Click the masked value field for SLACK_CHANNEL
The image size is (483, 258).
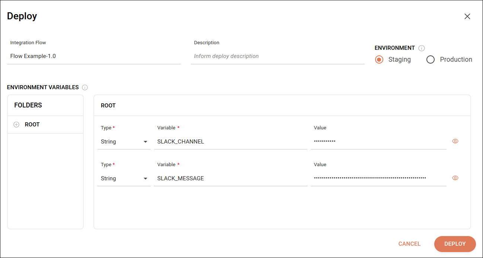point(378,142)
